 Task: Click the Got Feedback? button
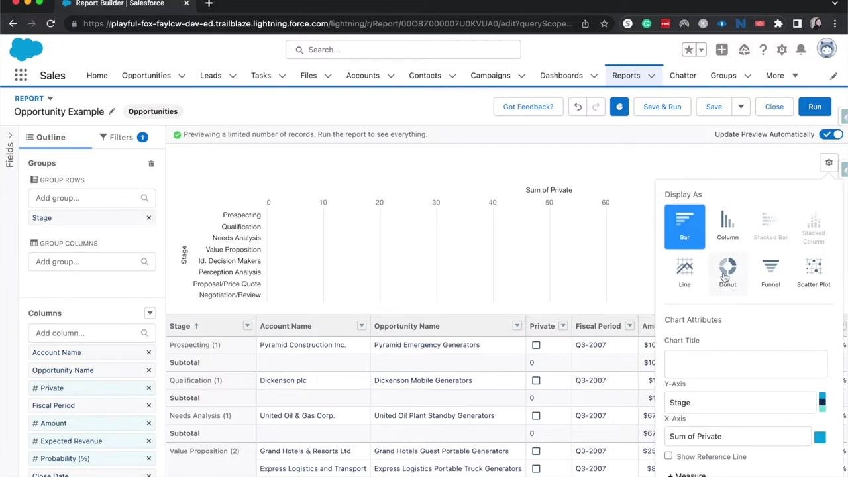(x=528, y=107)
